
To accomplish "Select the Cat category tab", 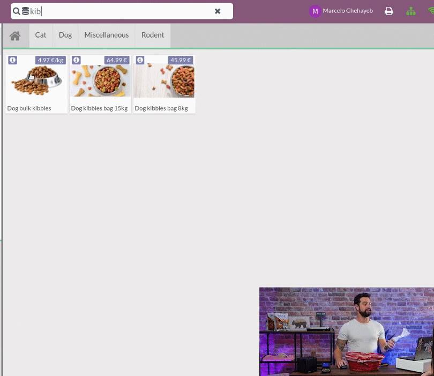I will [41, 35].
